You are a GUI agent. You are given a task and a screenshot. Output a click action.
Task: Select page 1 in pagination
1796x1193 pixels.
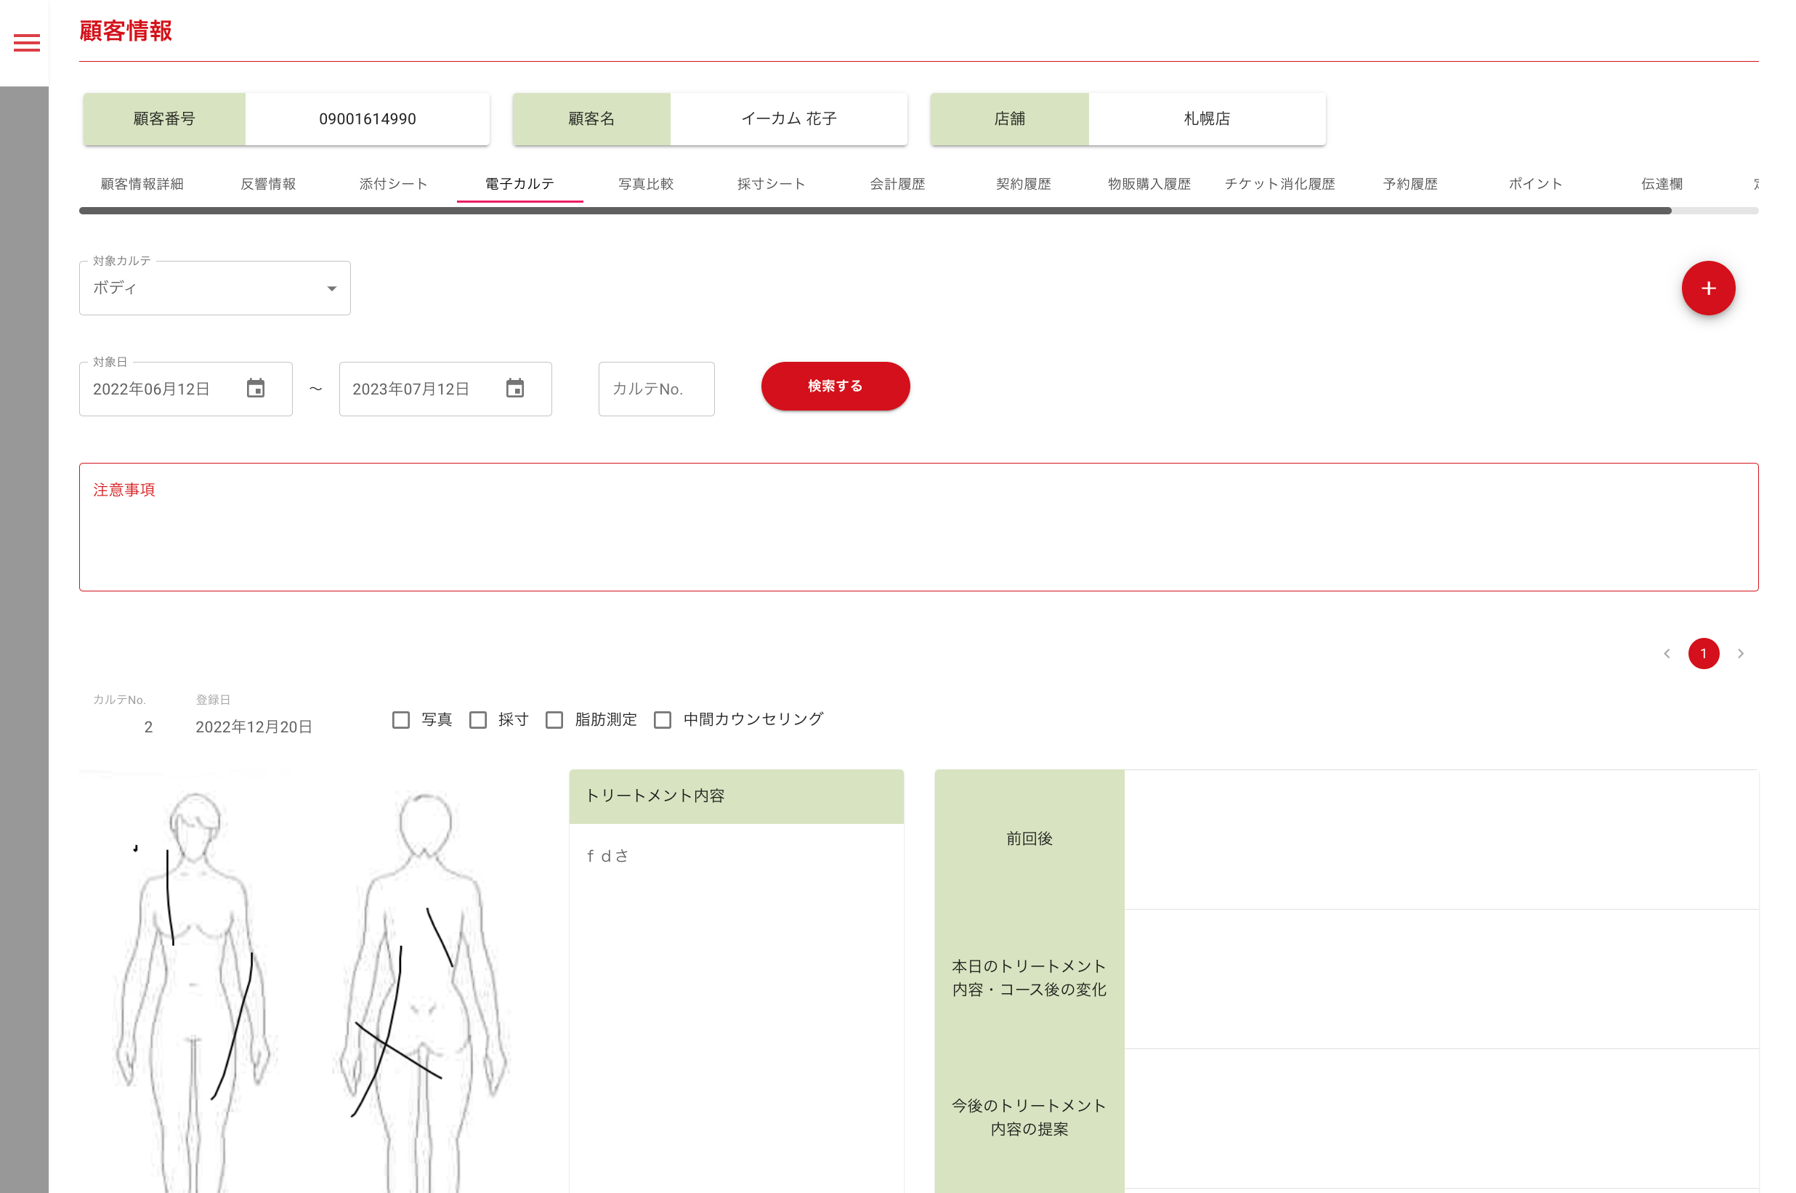tap(1702, 654)
